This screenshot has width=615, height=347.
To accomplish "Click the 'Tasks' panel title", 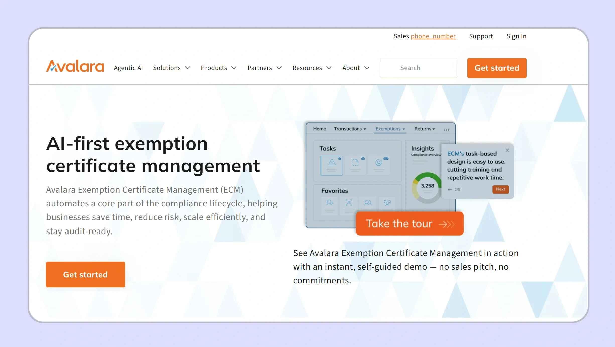I will [328, 148].
